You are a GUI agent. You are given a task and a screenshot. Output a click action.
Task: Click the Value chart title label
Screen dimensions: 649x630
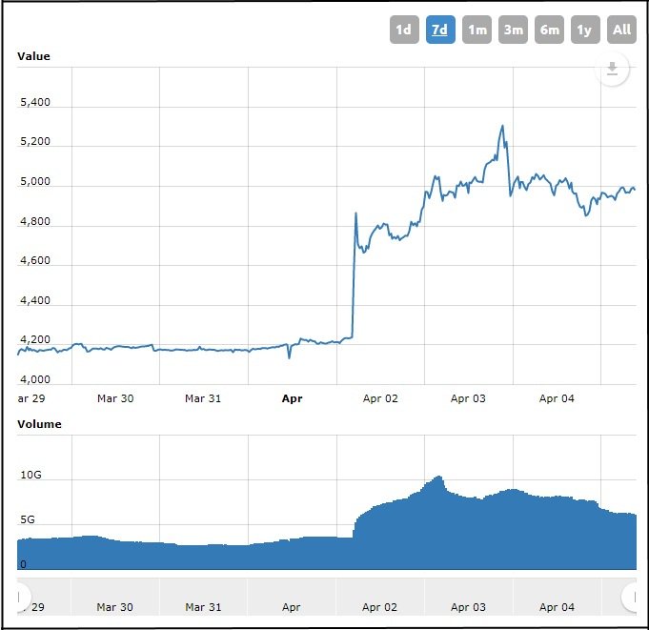[x=33, y=56]
